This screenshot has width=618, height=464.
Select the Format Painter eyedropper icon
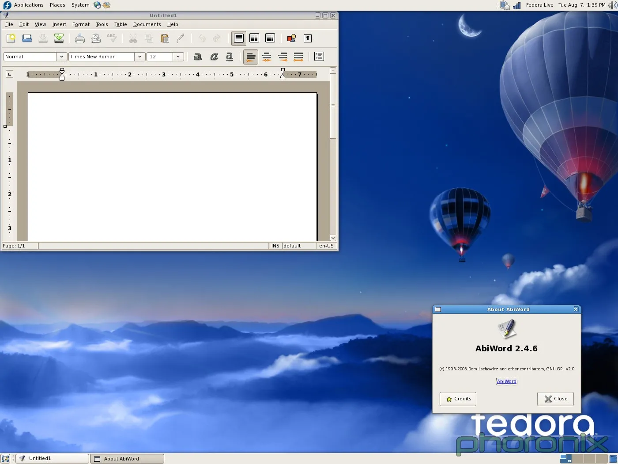tap(181, 38)
